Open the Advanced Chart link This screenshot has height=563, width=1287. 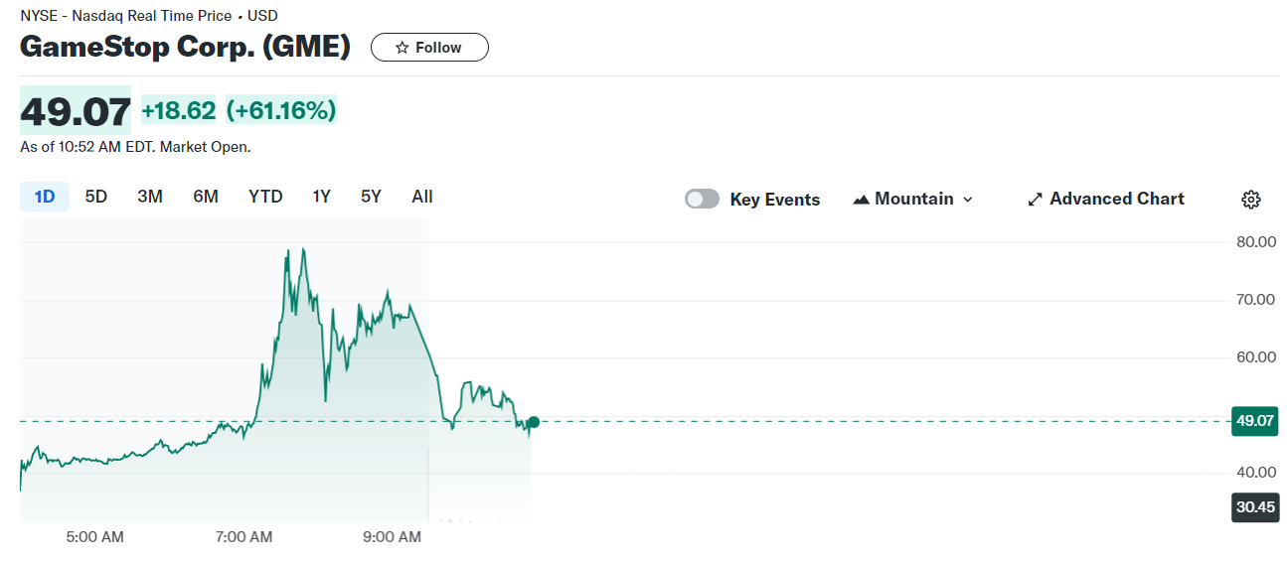pos(1116,200)
